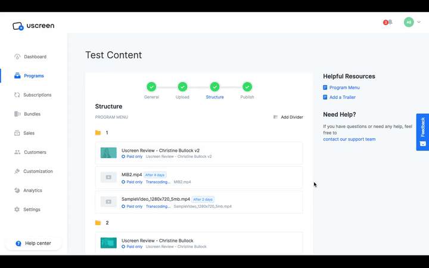Click the Customers sidebar icon
This screenshot has height=268, width=429.
pos(17,152)
